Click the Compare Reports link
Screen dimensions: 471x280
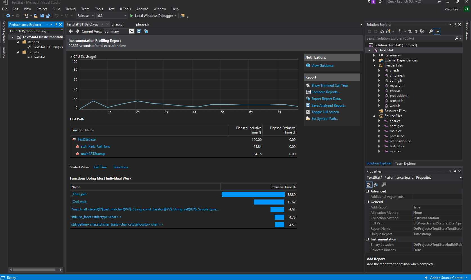[325, 92]
